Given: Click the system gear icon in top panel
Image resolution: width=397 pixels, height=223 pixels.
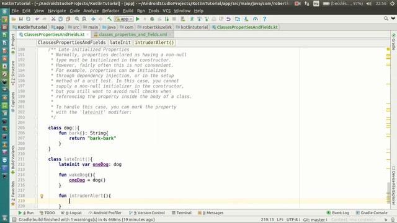Looking at the screenshot, I should (392, 4).
